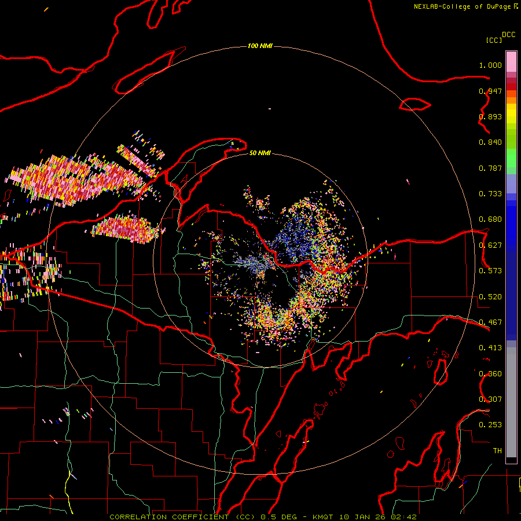
Task: Click the 1.000 scale value
Action: tap(490, 65)
